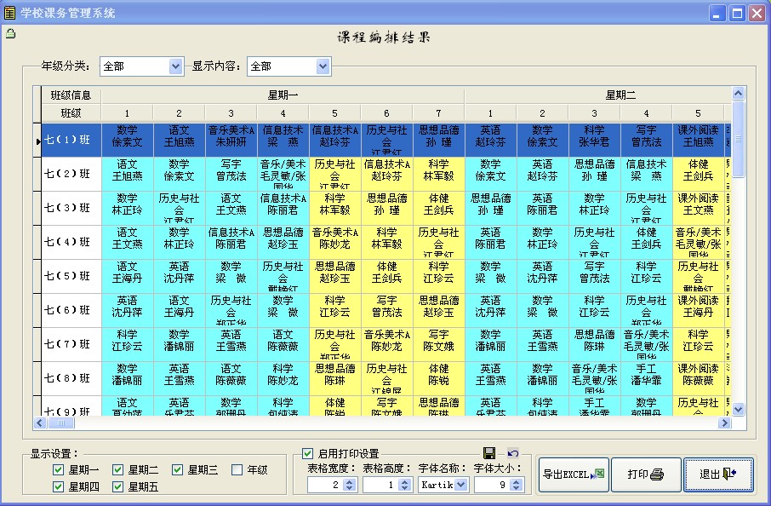This screenshot has width=771, height=506.
Task: Click the 表格高度 number field
Action: (x=381, y=485)
